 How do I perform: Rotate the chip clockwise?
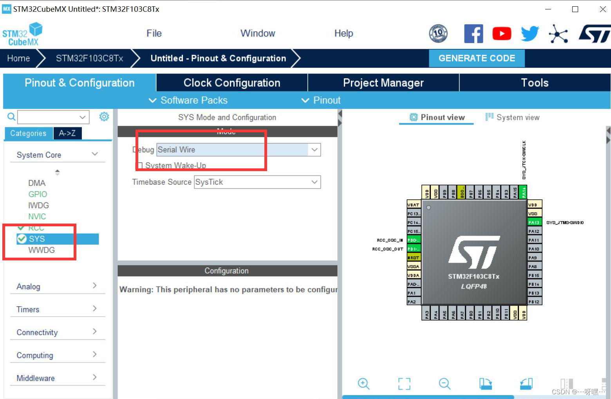[x=486, y=384]
